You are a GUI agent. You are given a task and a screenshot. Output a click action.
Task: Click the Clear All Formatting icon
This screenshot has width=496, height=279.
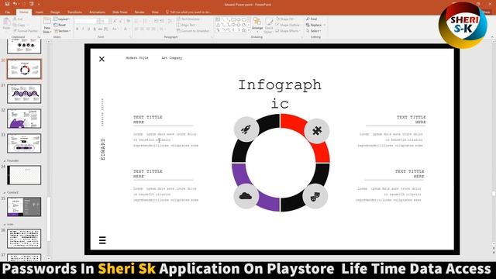pos(128,21)
